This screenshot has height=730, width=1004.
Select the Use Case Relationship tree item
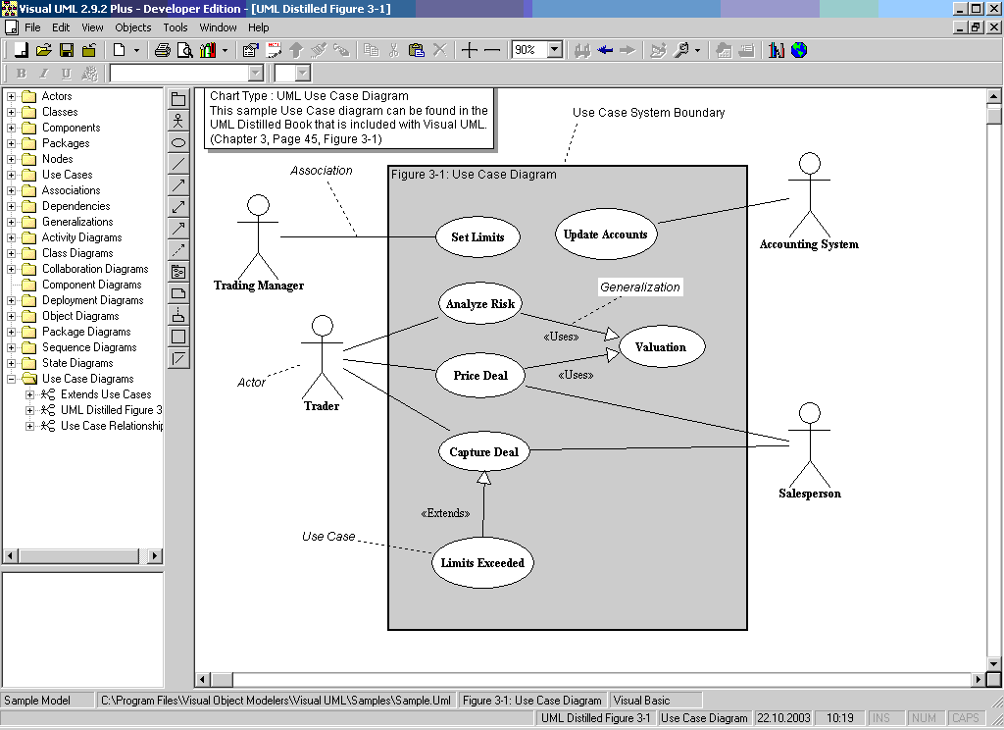pyautogui.click(x=112, y=426)
